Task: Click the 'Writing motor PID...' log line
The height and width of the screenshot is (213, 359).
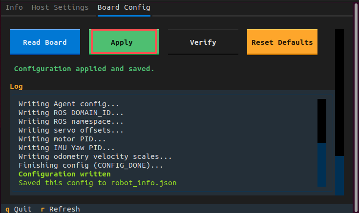Action: [62, 139]
